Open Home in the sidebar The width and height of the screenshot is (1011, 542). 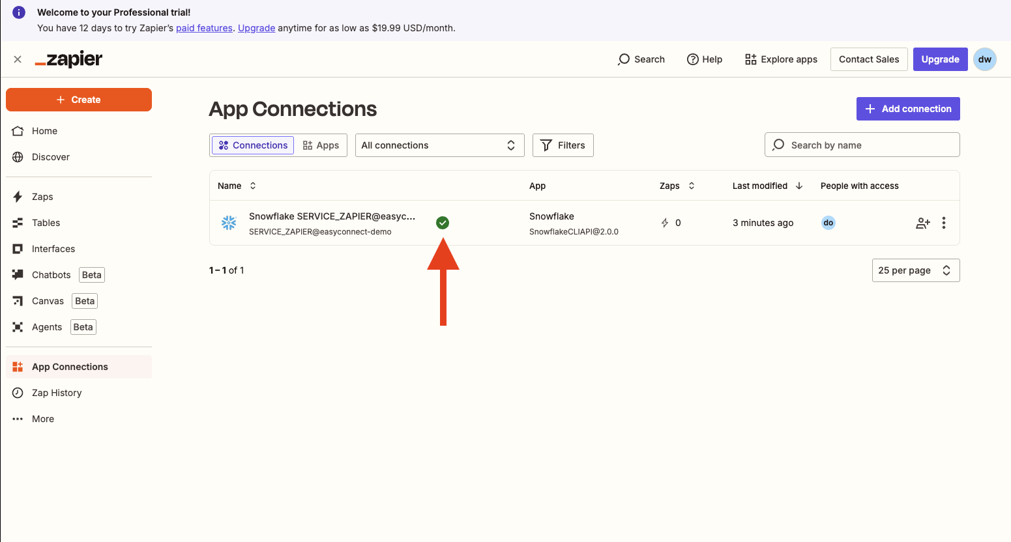(79, 131)
